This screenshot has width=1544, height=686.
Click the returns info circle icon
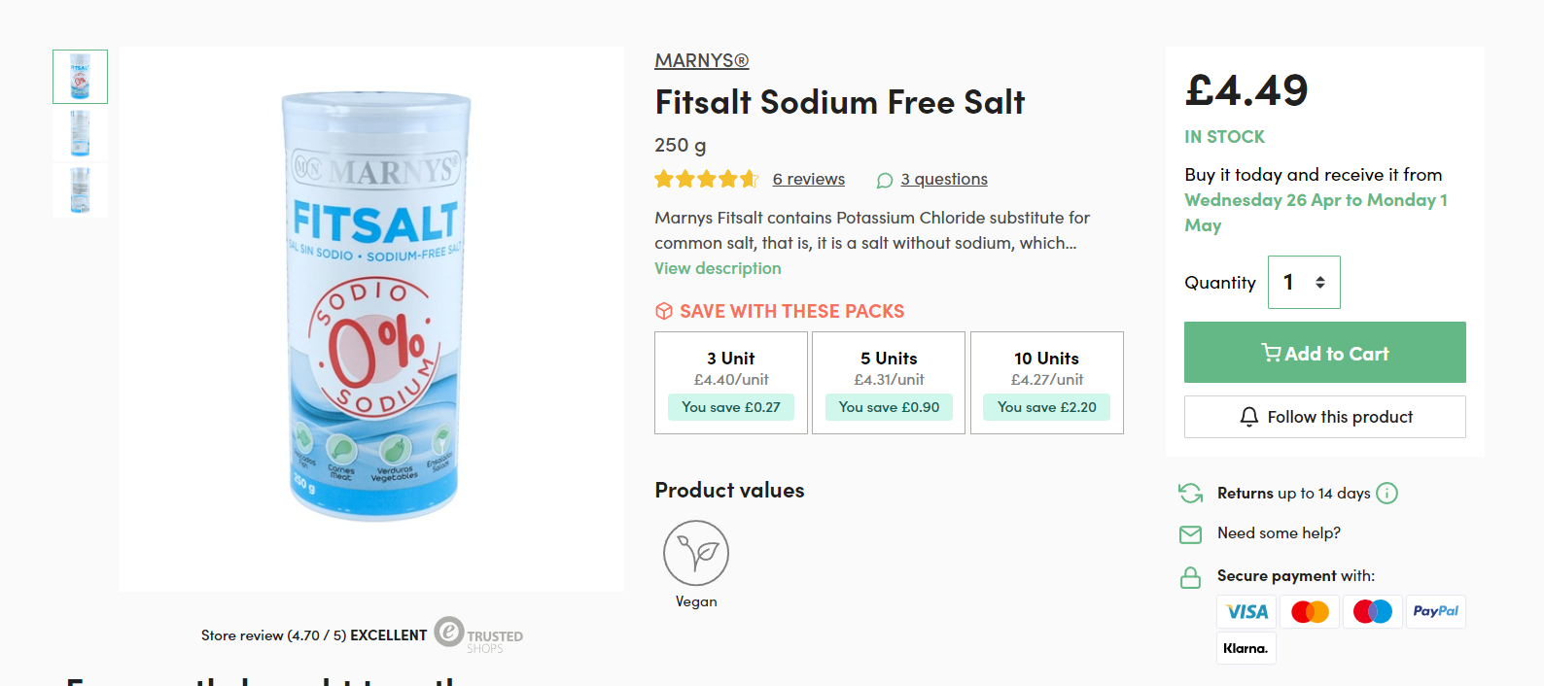1387,494
